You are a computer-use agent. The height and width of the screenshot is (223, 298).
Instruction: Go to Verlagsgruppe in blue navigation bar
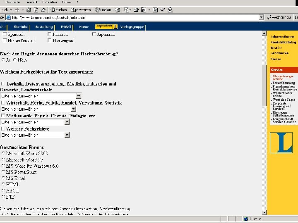point(132,27)
